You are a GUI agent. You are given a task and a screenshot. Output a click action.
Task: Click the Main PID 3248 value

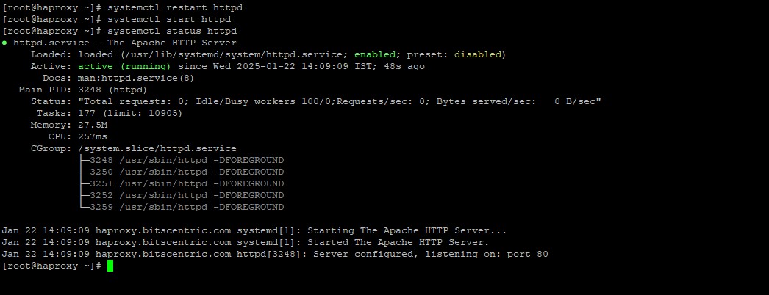[x=89, y=90]
